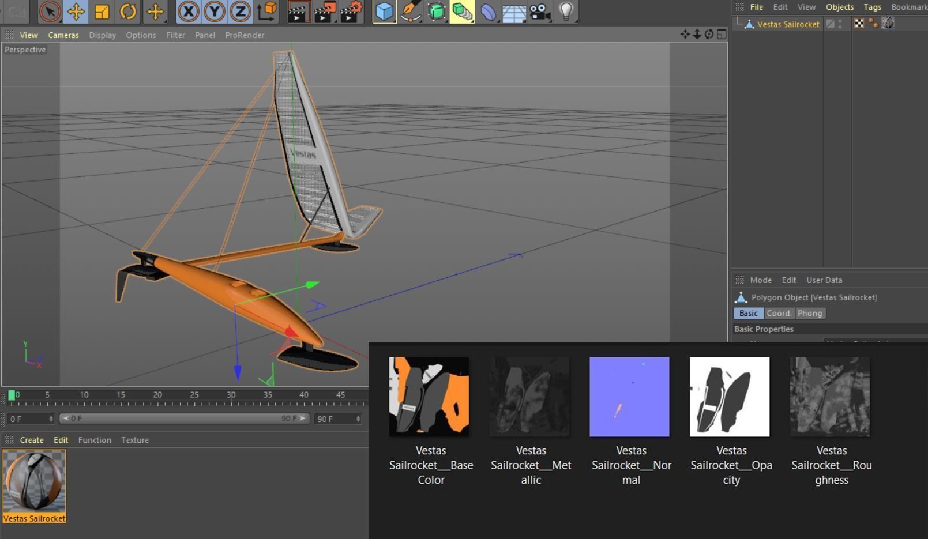Render the active view
Screen dimensions: 928x539
point(298,11)
